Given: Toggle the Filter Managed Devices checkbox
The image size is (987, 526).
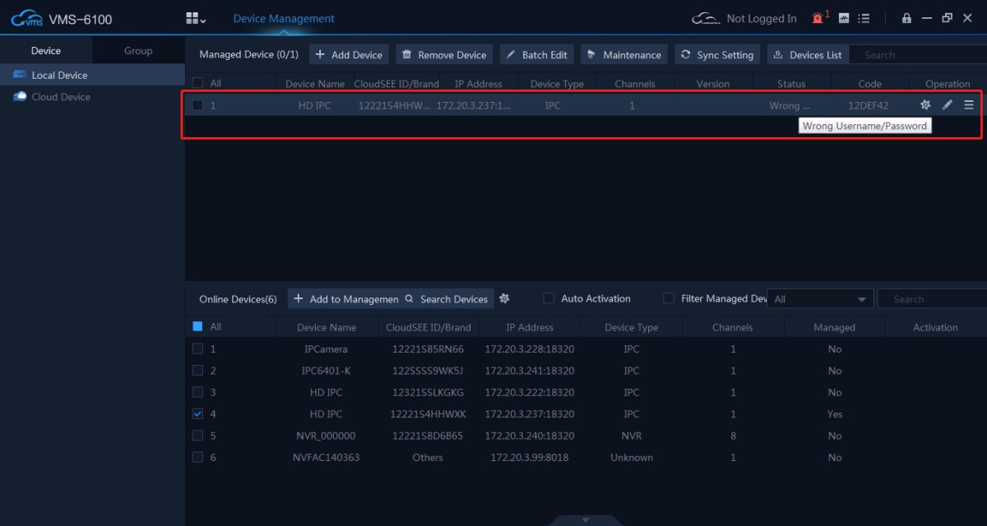Looking at the screenshot, I should coord(669,298).
